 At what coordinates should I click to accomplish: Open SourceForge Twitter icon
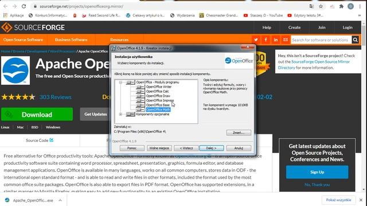point(256,39)
